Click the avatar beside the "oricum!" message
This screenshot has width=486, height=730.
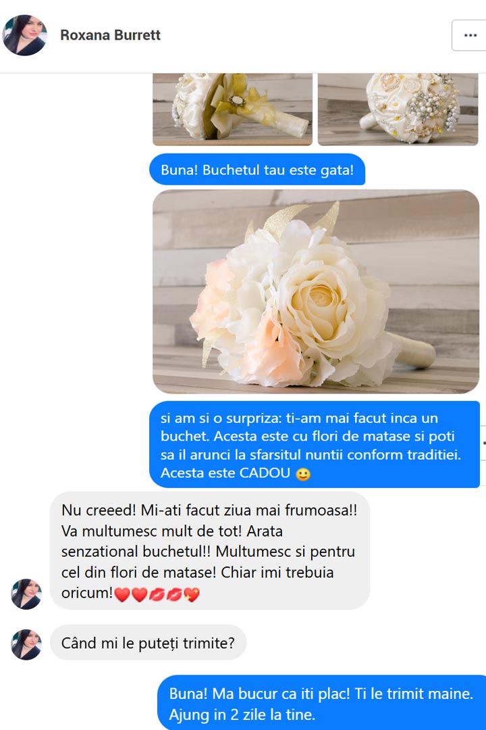[26, 594]
